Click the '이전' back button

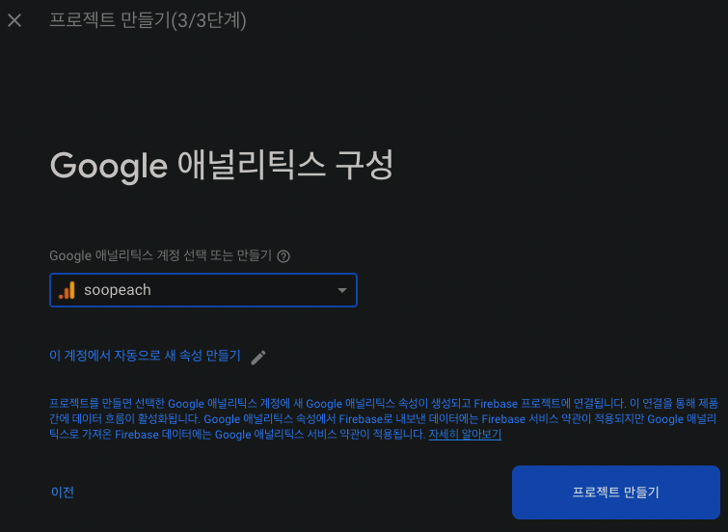[63, 492]
